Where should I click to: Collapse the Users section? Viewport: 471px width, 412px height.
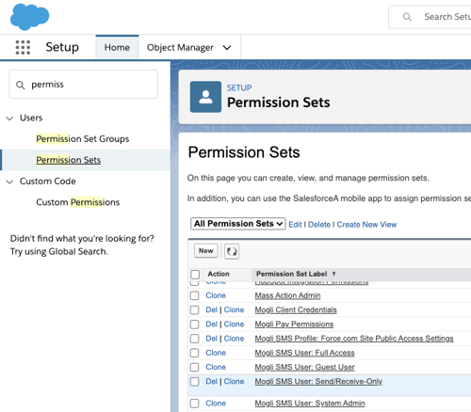[x=10, y=119]
